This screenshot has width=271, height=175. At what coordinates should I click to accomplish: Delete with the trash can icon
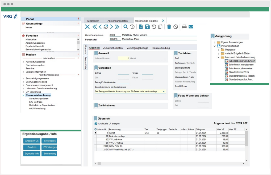pos(169,27)
